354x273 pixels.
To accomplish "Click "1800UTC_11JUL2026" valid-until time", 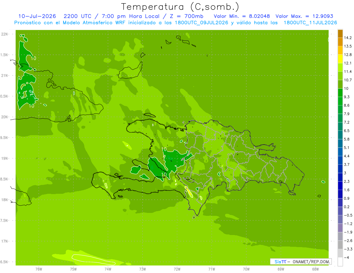I will (310, 23).
